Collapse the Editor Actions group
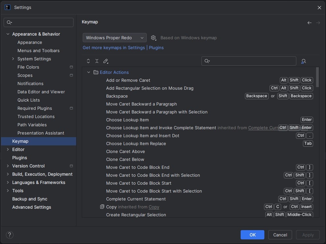This screenshot has height=244, width=326. pyautogui.click(x=89, y=72)
